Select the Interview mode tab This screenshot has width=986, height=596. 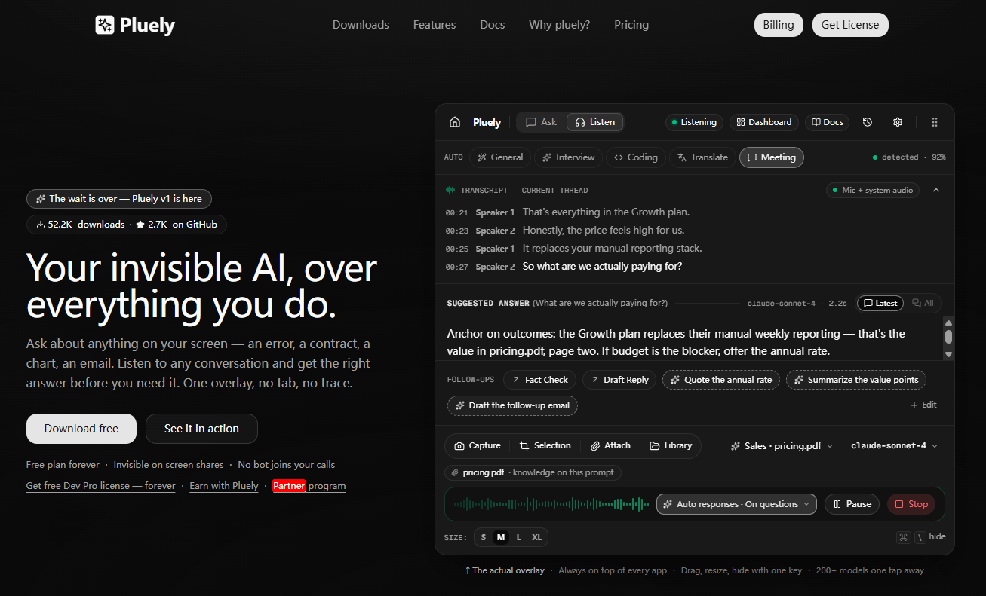pyautogui.click(x=568, y=157)
